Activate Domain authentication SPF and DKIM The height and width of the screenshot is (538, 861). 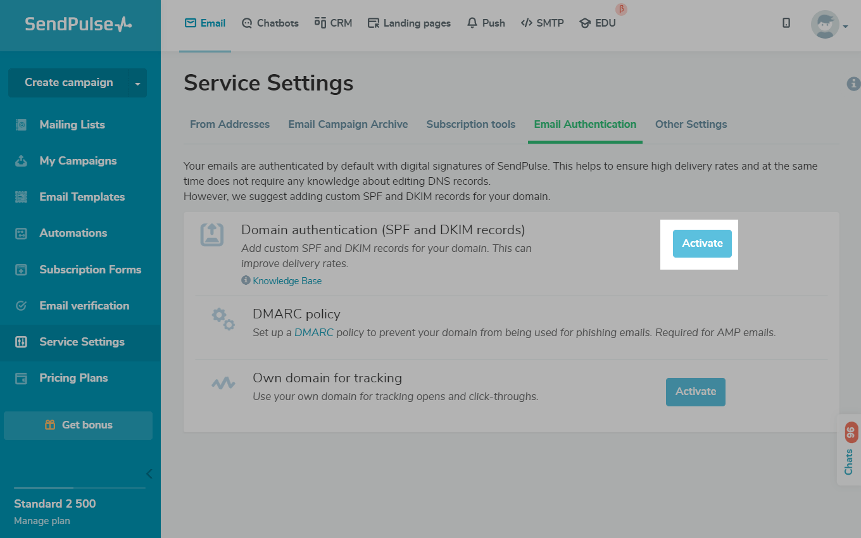[x=702, y=244]
